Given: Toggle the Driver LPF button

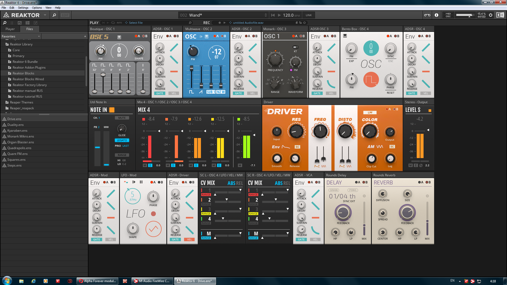Looking at the screenshot, I should [370, 113].
